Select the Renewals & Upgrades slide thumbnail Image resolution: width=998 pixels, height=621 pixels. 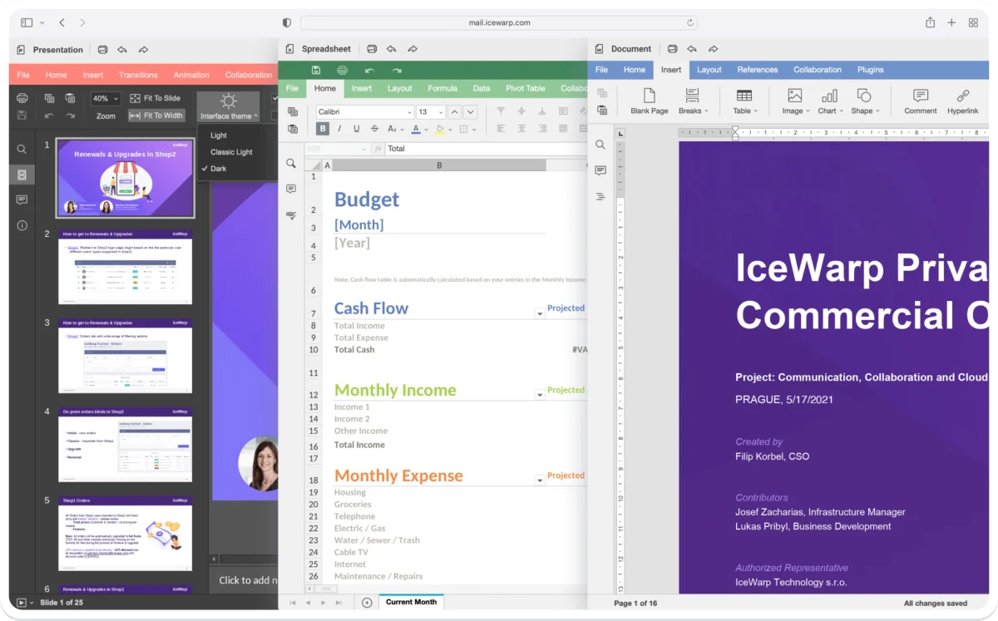pos(125,177)
